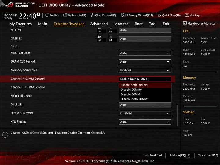Click the DRAM SPD Write label
This screenshot has width=220, height=165.
22,113
